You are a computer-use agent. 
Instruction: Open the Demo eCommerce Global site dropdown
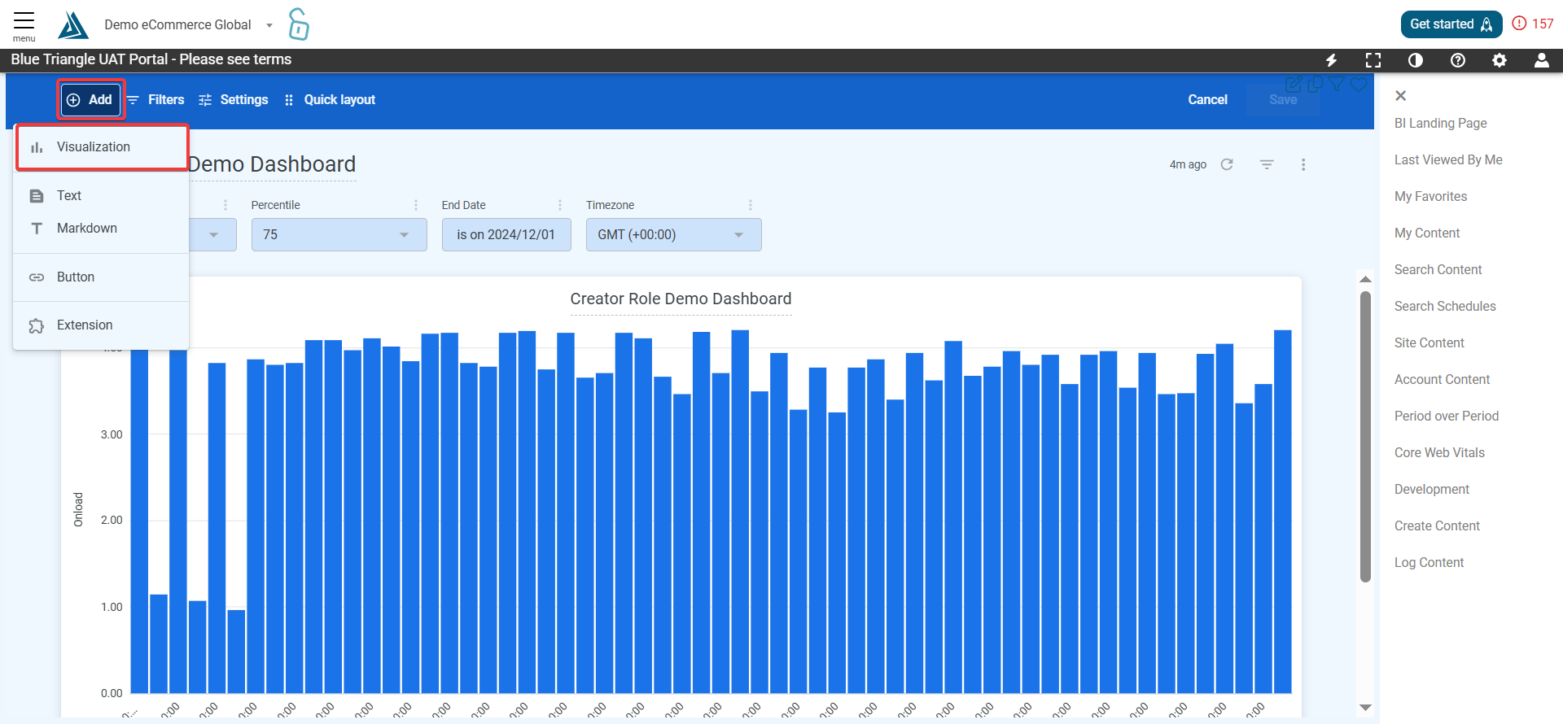(x=188, y=25)
